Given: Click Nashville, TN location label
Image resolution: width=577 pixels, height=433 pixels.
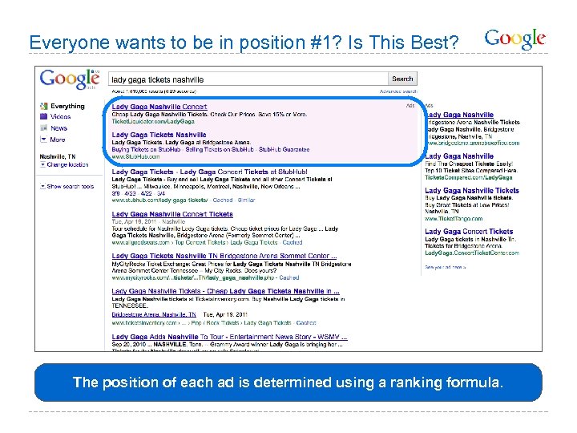Looking at the screenshot, I should (x=58, y=156).
